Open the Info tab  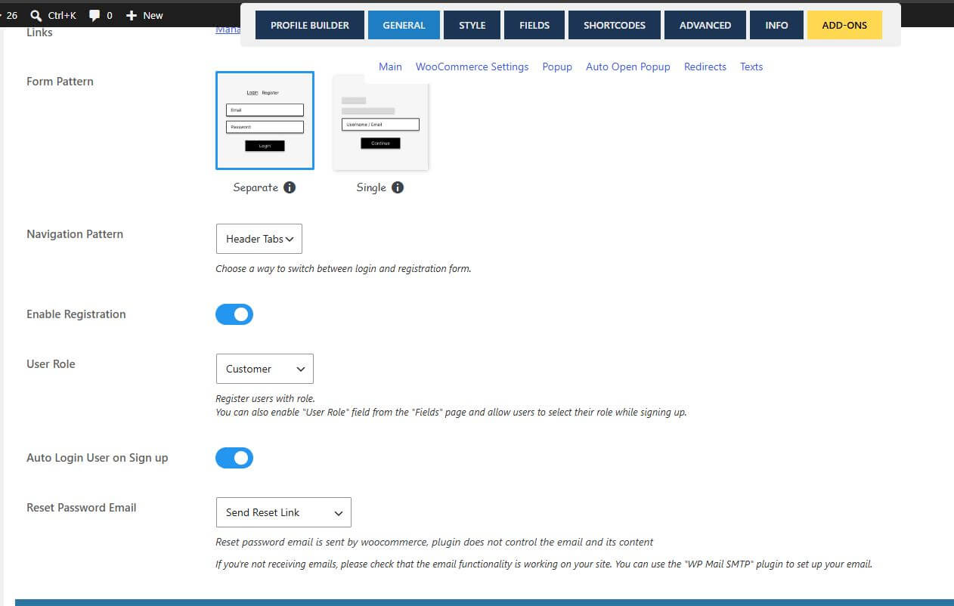[776, 25]
